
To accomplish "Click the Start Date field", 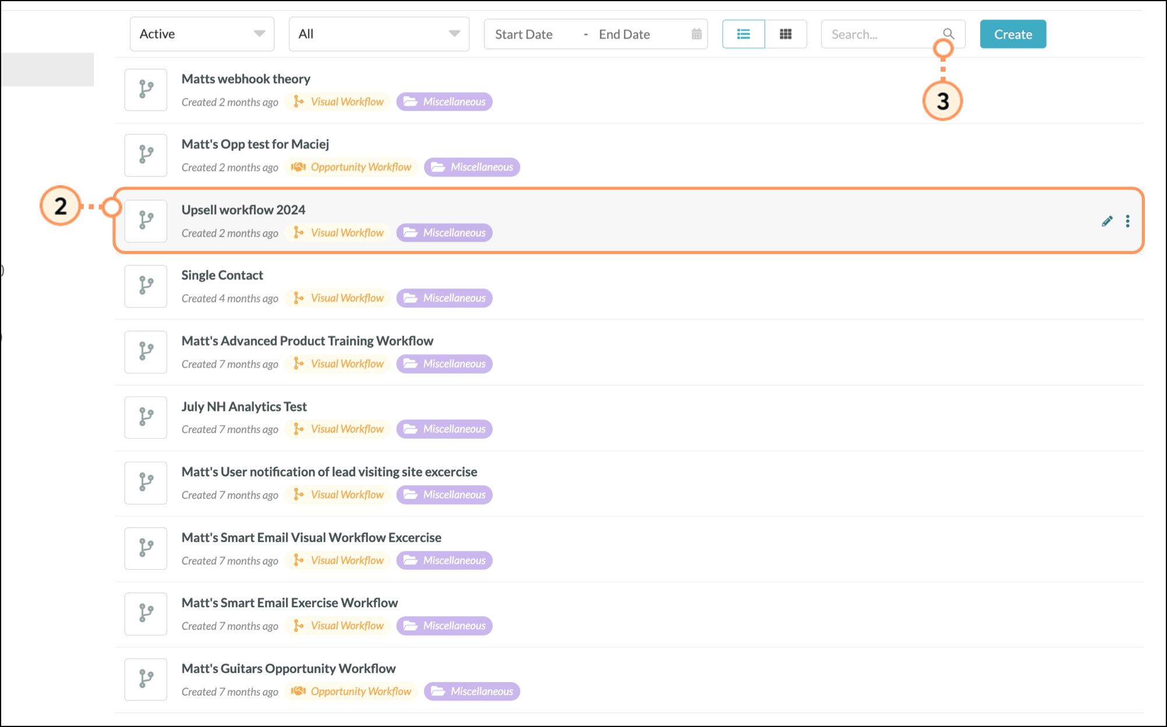I will [524, 34].
